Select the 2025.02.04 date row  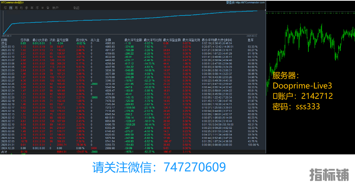133,138
